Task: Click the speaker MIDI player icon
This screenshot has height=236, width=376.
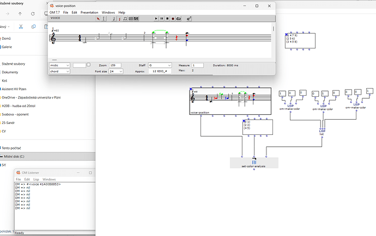Action: pyautogui.click(x=189, y=18)
